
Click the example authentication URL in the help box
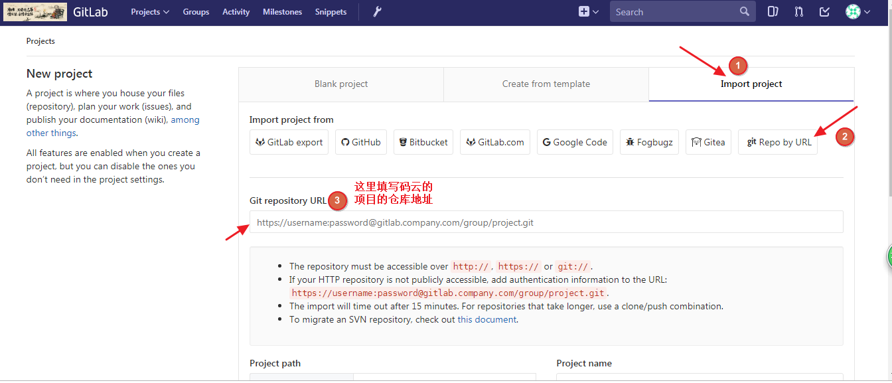pos(448,293)
